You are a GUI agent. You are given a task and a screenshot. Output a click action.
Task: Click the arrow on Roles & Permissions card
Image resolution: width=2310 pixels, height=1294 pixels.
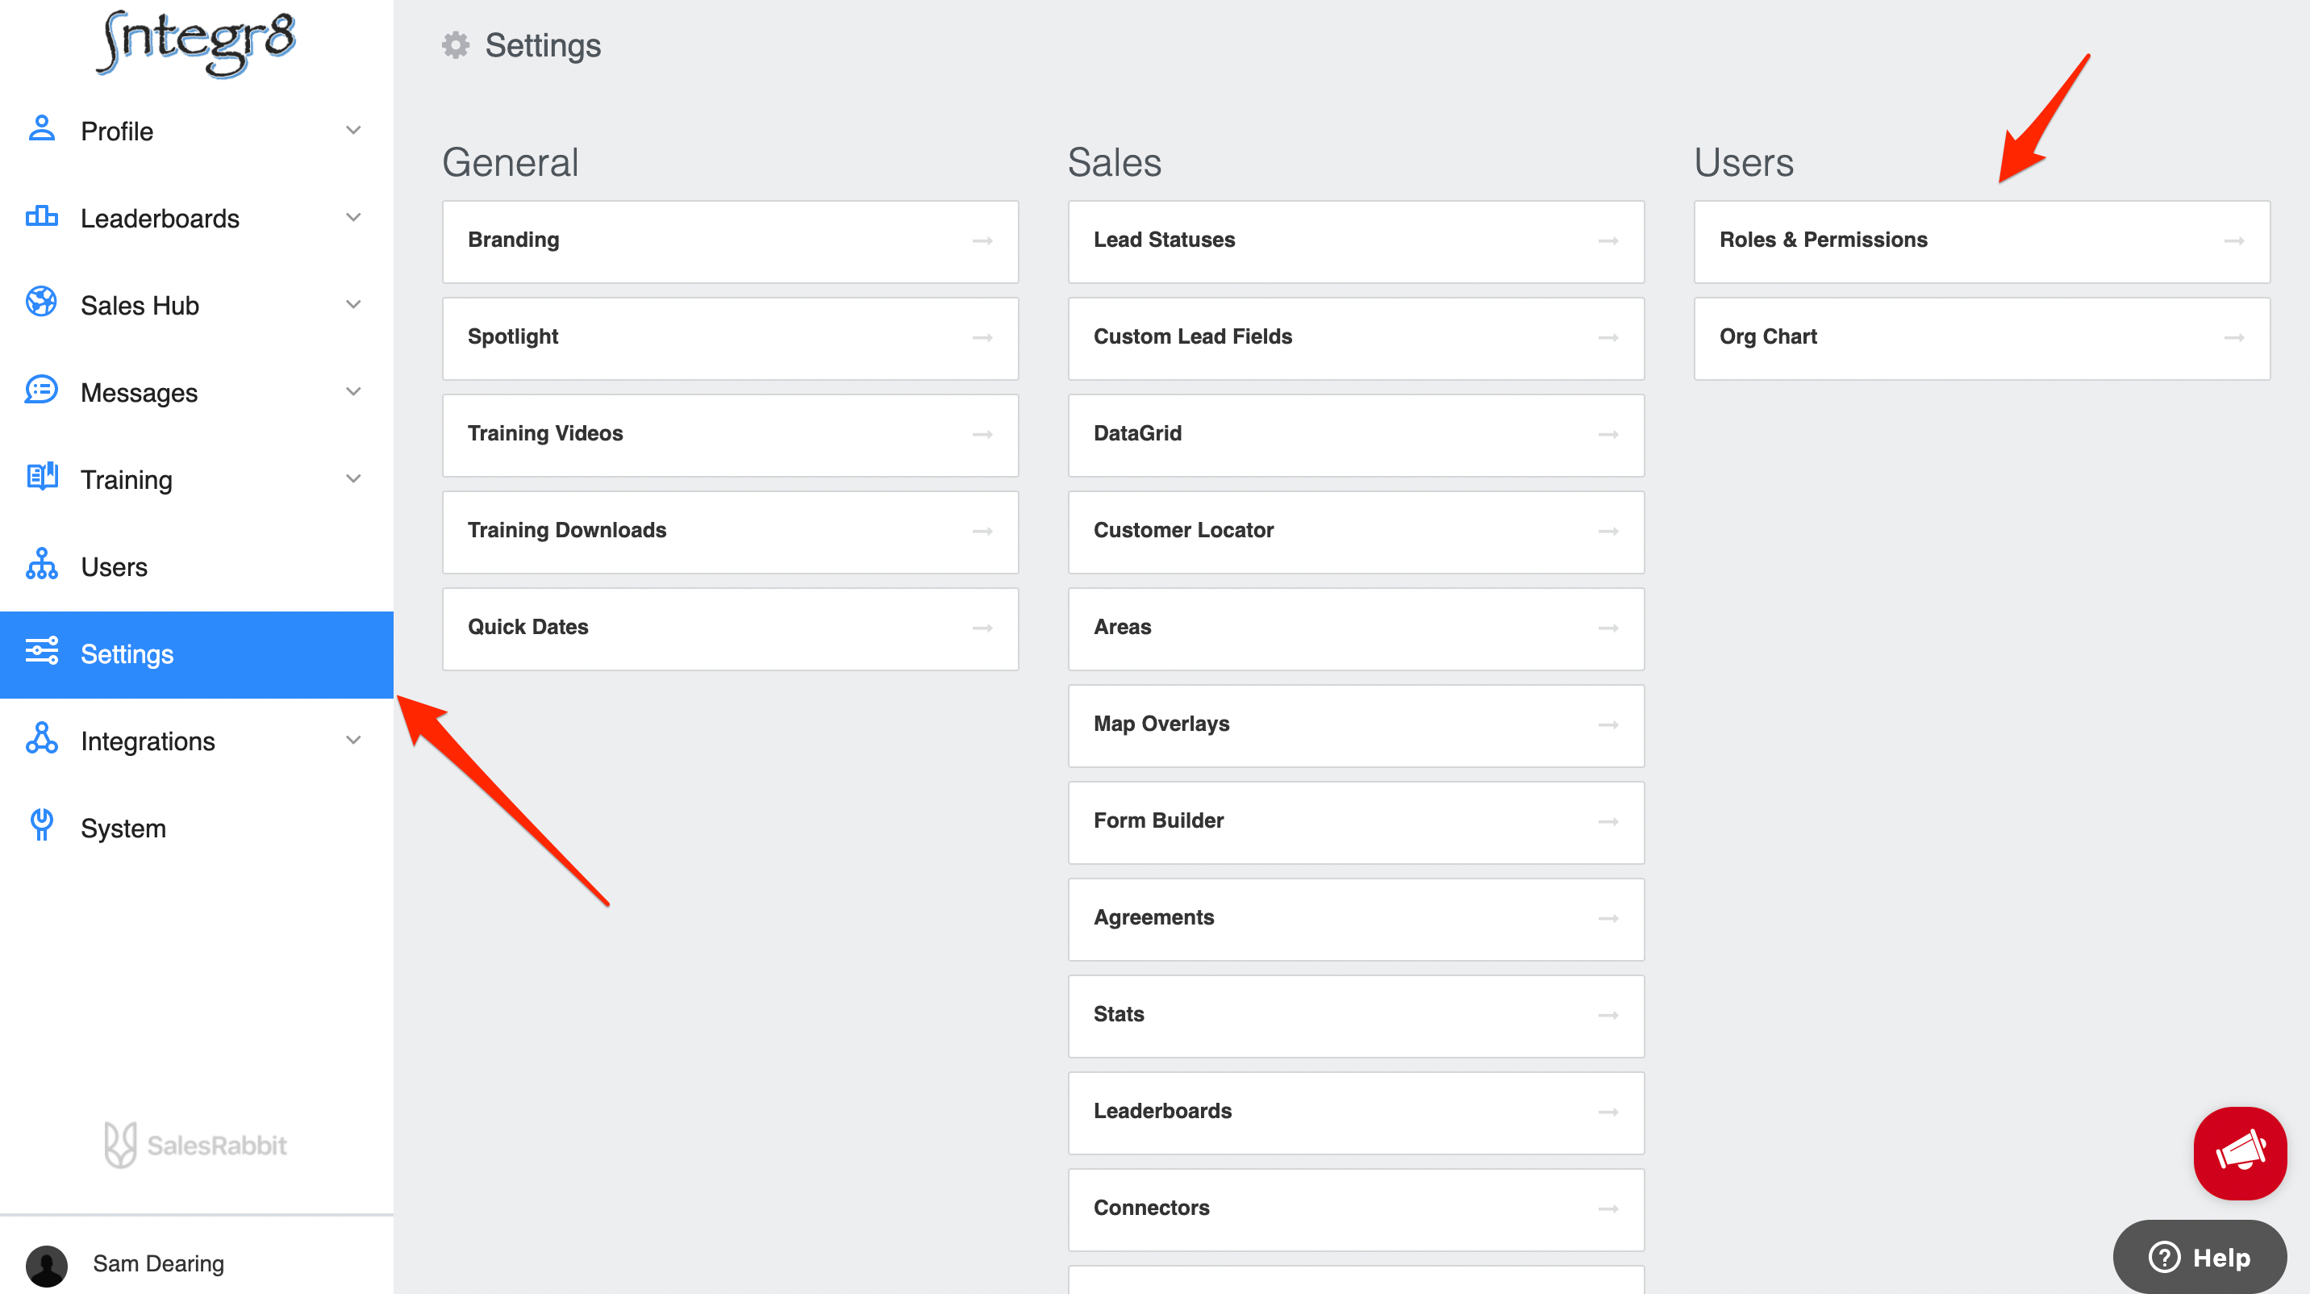(x=2233, y=241)
